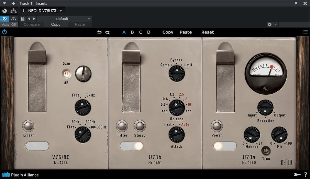Image resolution: width=310 pixels, height=179 pixels.
Task: Select preset slot C
Action: pyautogui.click(x=141, y=32)
